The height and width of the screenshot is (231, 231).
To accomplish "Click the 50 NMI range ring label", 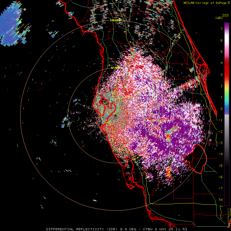I will (x=115, y=68).
